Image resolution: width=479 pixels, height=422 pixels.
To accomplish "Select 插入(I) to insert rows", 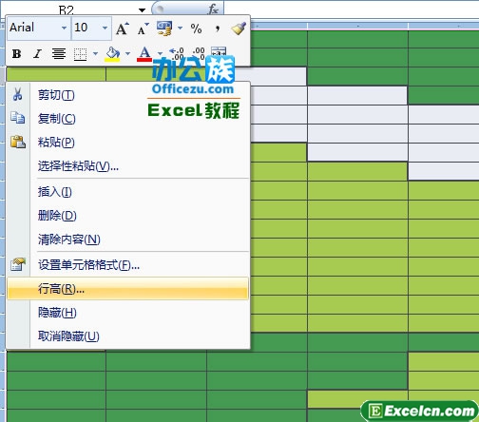I will click(128, 192).
